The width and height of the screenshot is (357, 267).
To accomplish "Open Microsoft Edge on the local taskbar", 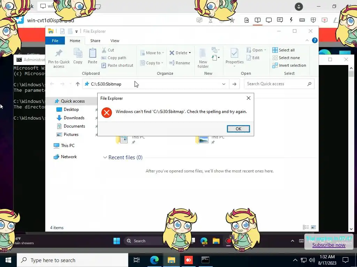I will click(154, 260).
